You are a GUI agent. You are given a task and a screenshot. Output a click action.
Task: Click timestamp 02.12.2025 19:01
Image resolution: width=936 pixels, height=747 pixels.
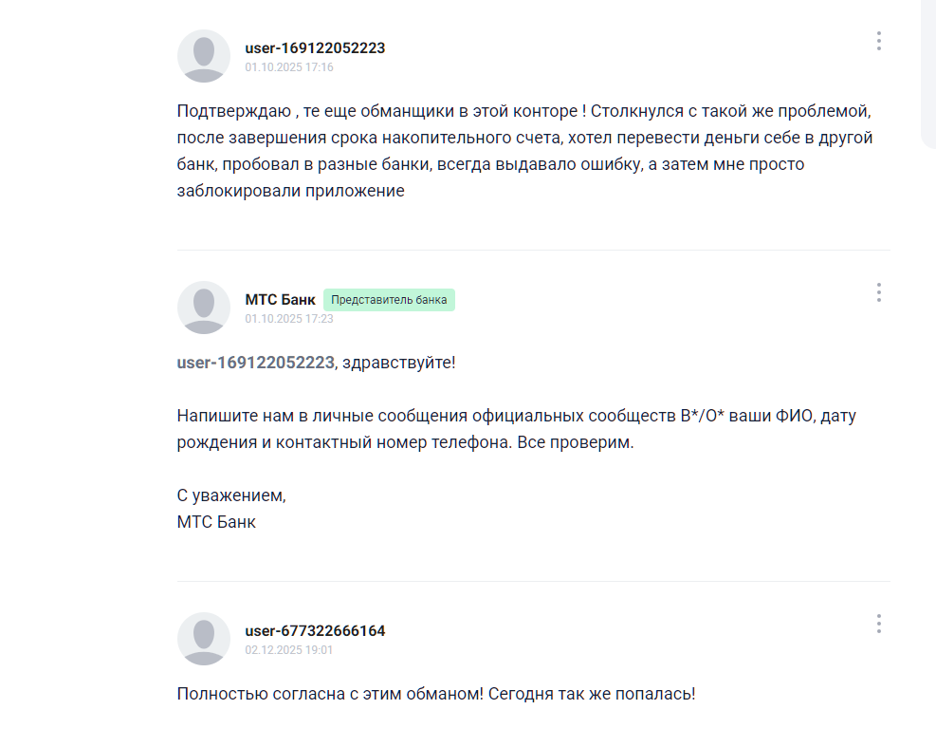coord(289,650)
